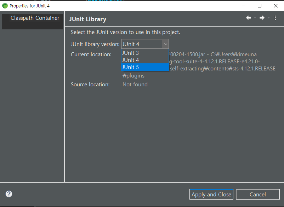The image size is (284, 207).
Task: Click the 'JUnit Library' heading
Action: [88, 19]
